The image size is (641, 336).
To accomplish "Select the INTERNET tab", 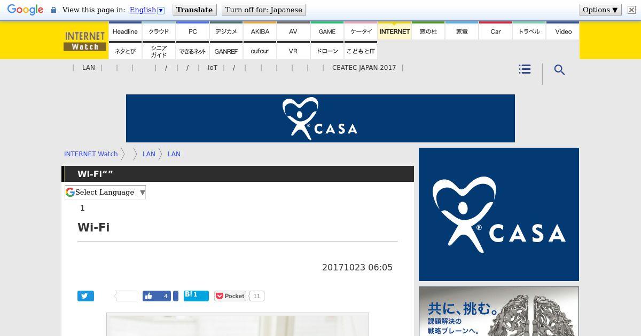I will click(394, 31).
